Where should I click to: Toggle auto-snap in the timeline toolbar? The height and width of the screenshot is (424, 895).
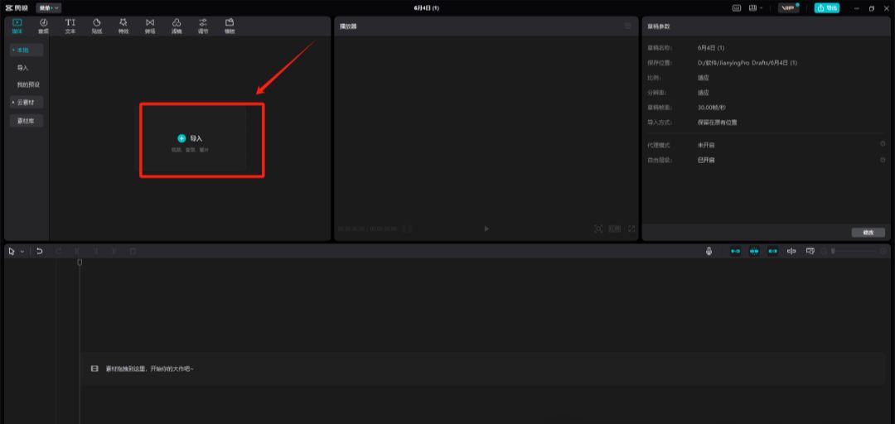(754, 251)
